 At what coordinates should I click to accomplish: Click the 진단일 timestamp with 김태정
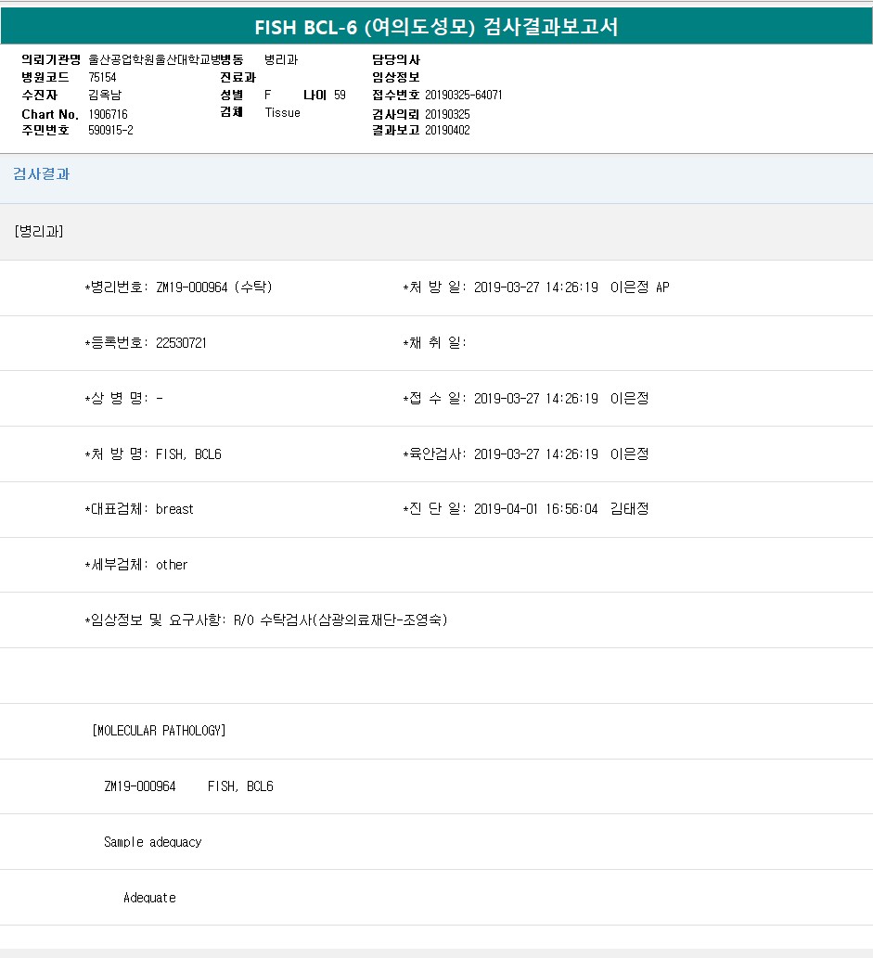point(560,509)
